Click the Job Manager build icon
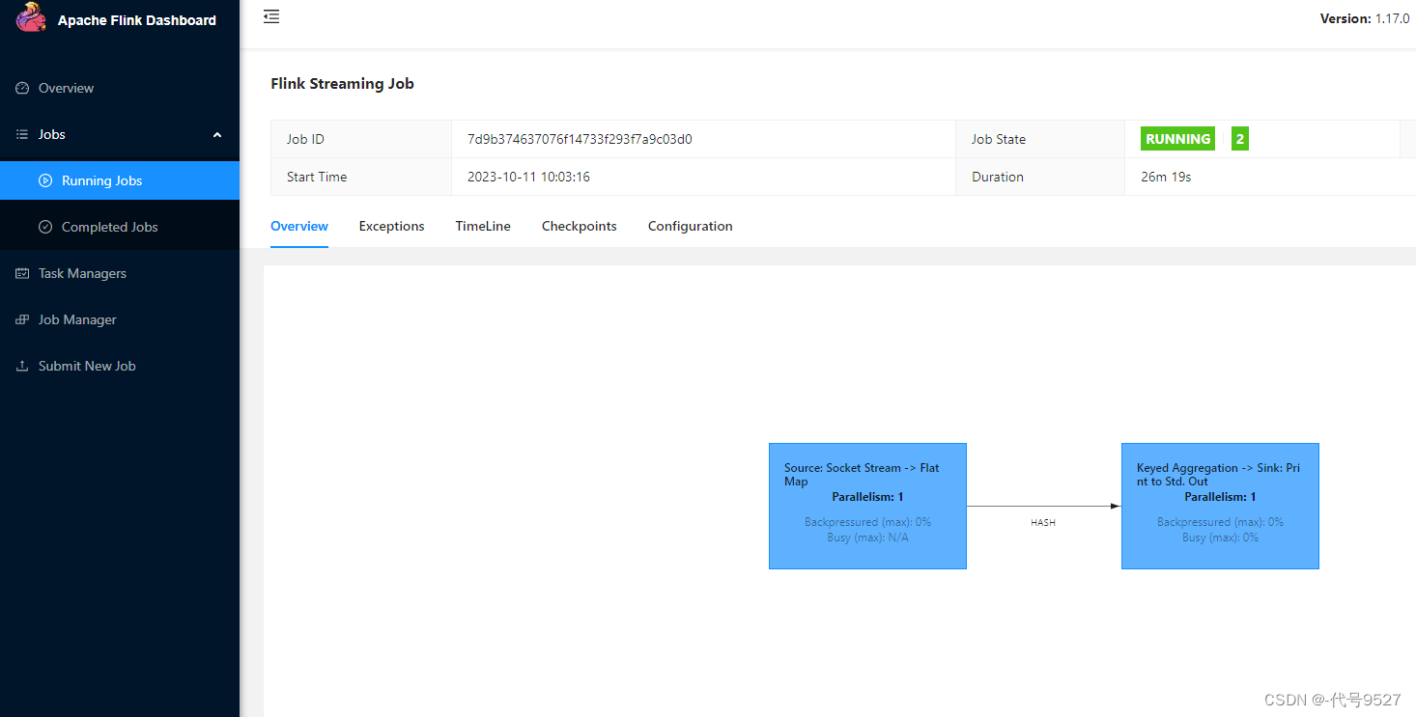This screenshot has height=717, width=1416. [x=22, y=319]
